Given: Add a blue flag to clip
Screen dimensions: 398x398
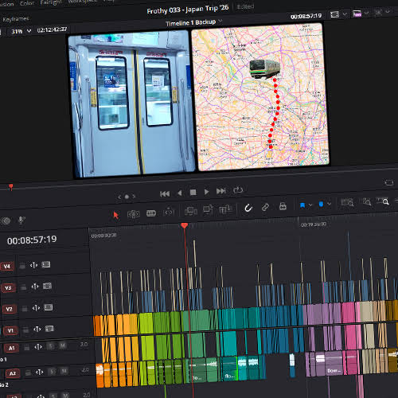Looking at the screenshot, I should click(x=302, y=205).
